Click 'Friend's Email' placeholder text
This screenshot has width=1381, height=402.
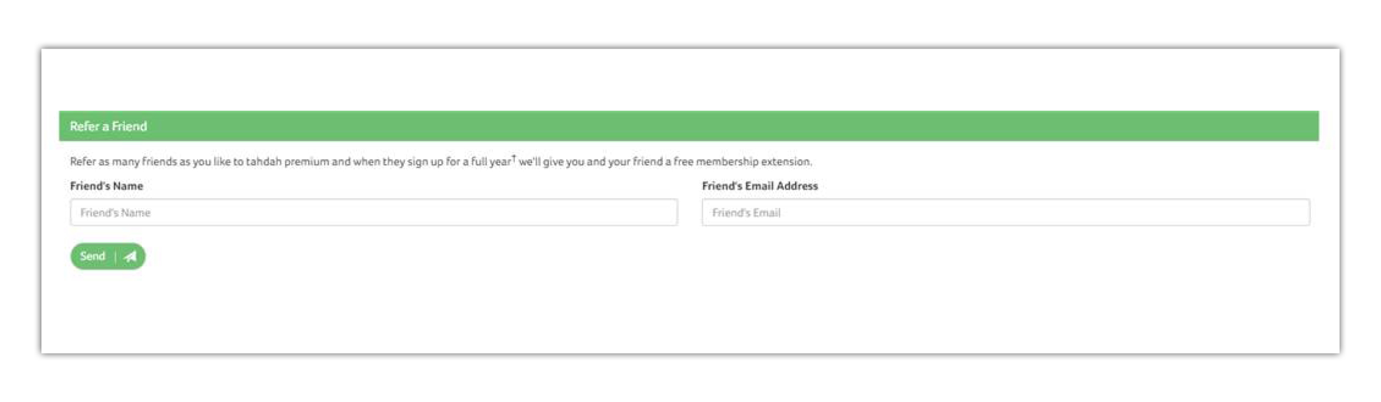(x=746, y=213)
